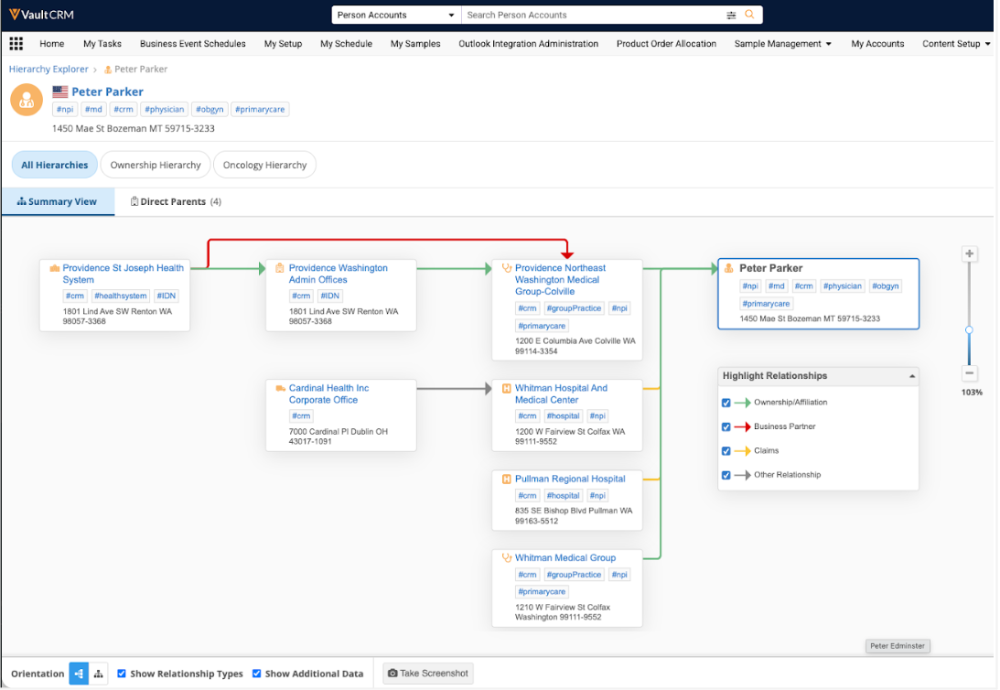Image resolution: width=1000 pixels, height=690 pixels.
Task: Open Outlook Integration Administration
Action: tap(528, 43)
